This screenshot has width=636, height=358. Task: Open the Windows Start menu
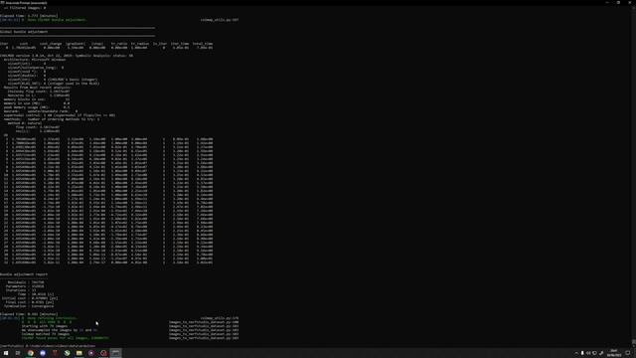pos(6,353)
